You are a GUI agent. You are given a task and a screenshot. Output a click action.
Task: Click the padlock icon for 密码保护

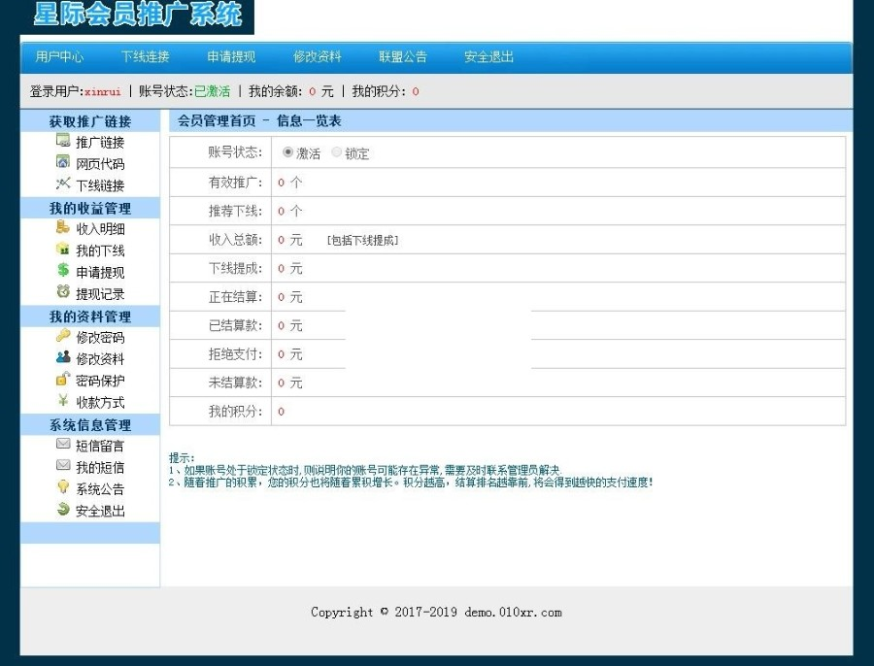tap(63, 380)
